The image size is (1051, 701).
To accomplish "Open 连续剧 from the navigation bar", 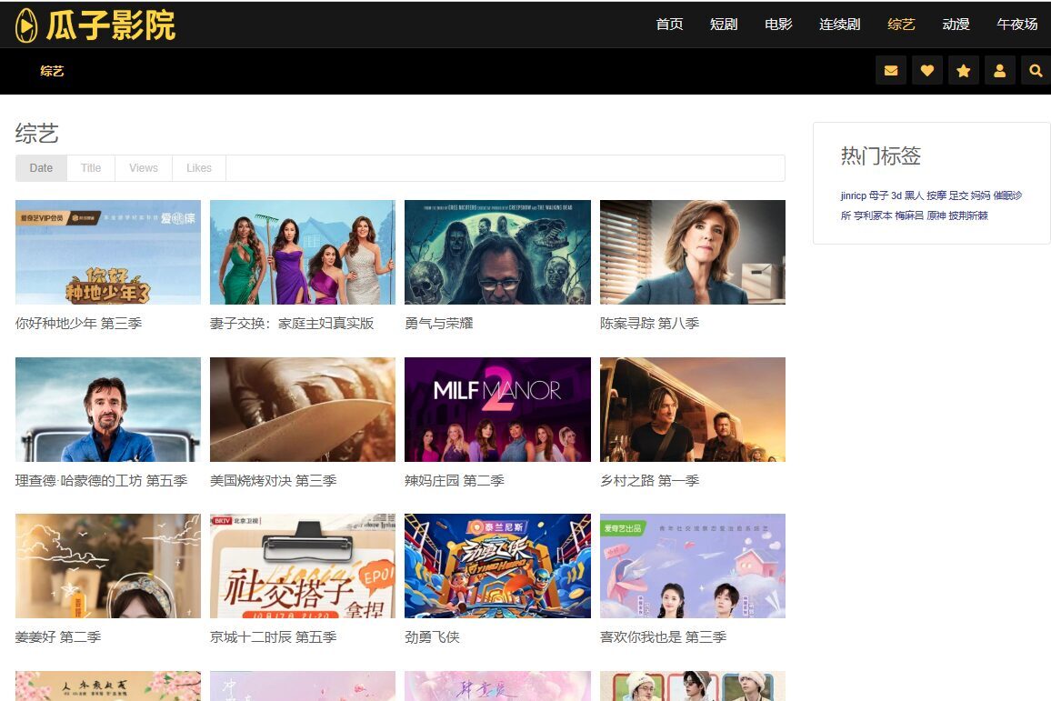I will point(839,25).
